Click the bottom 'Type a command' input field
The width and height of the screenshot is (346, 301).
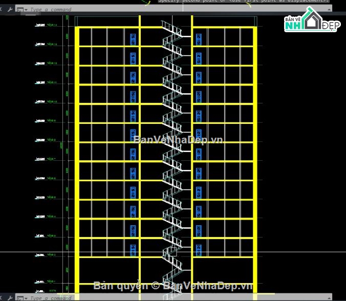click(x=178, y=298)
